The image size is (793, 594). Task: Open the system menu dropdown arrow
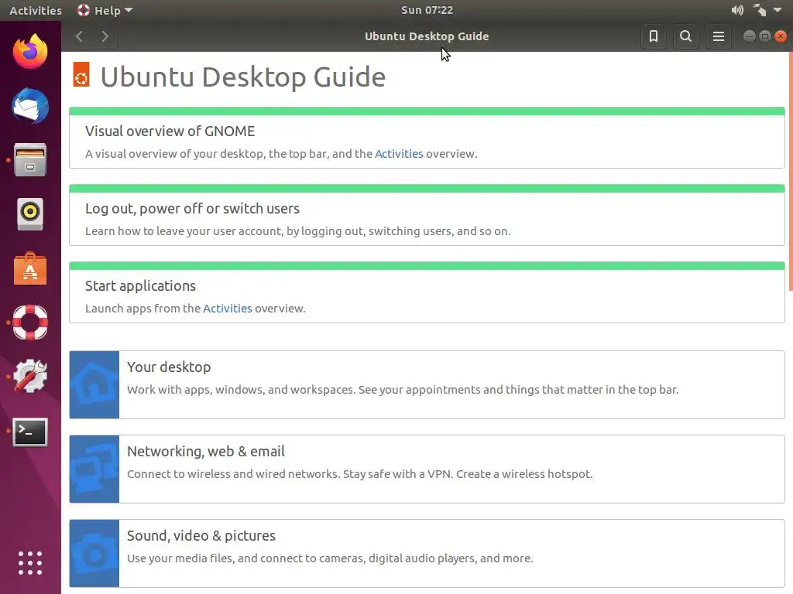coord(778,10)
